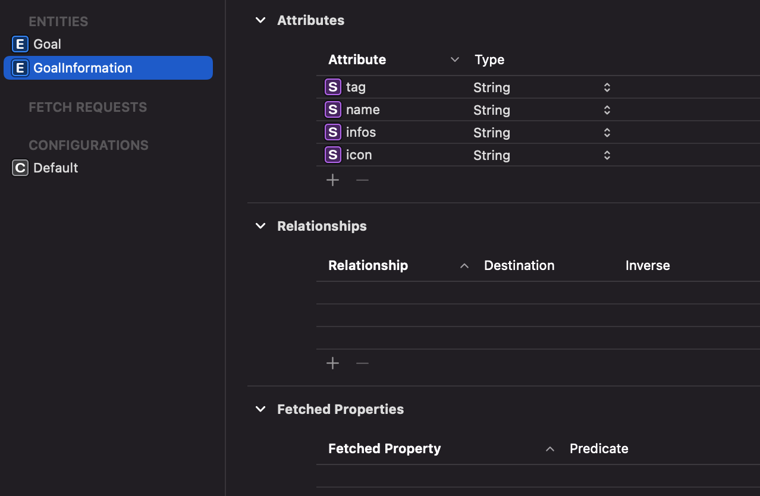760x496 pixels.
Task: Add a new attribute with plus button
Action: point(333,180)
